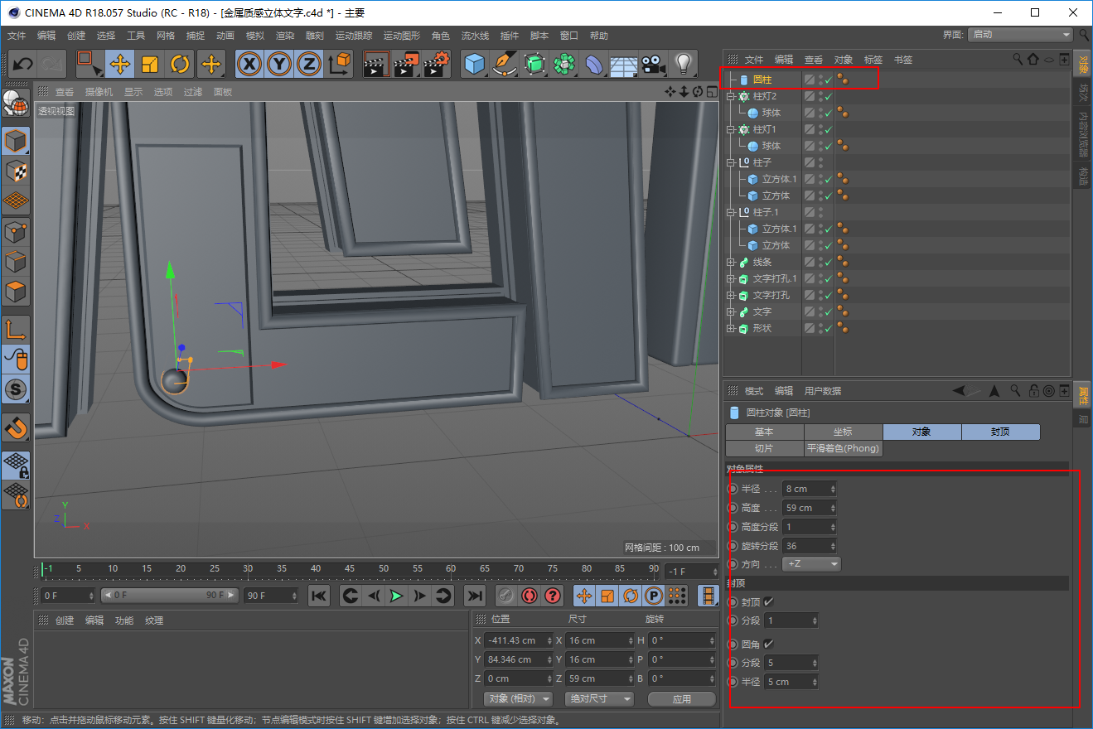The image size is (1093, 729).
Task: Open the 界面 layout dropdown showing 启动
Action: (1021, 35)
